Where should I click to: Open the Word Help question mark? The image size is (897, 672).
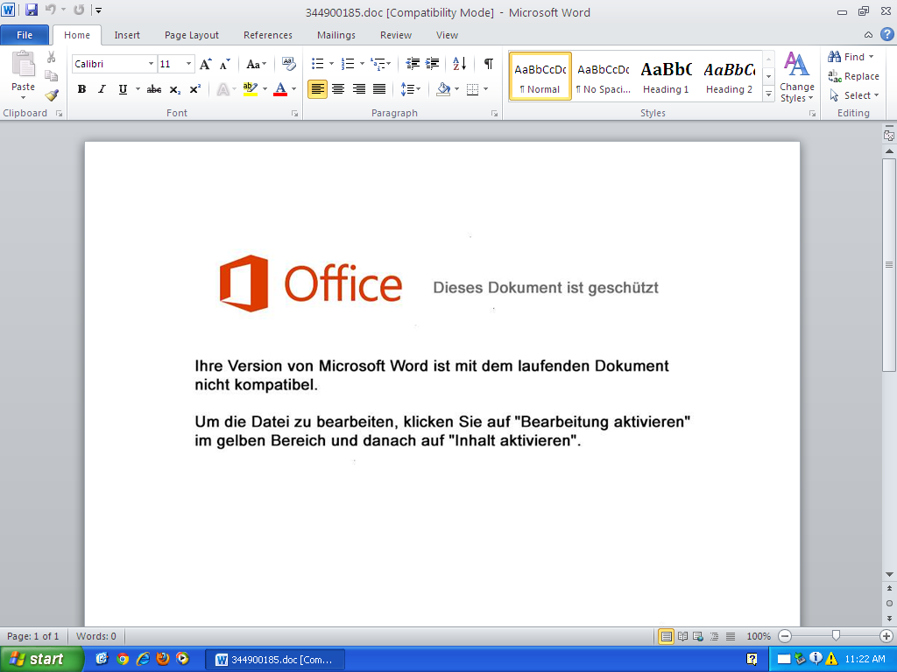886,34
